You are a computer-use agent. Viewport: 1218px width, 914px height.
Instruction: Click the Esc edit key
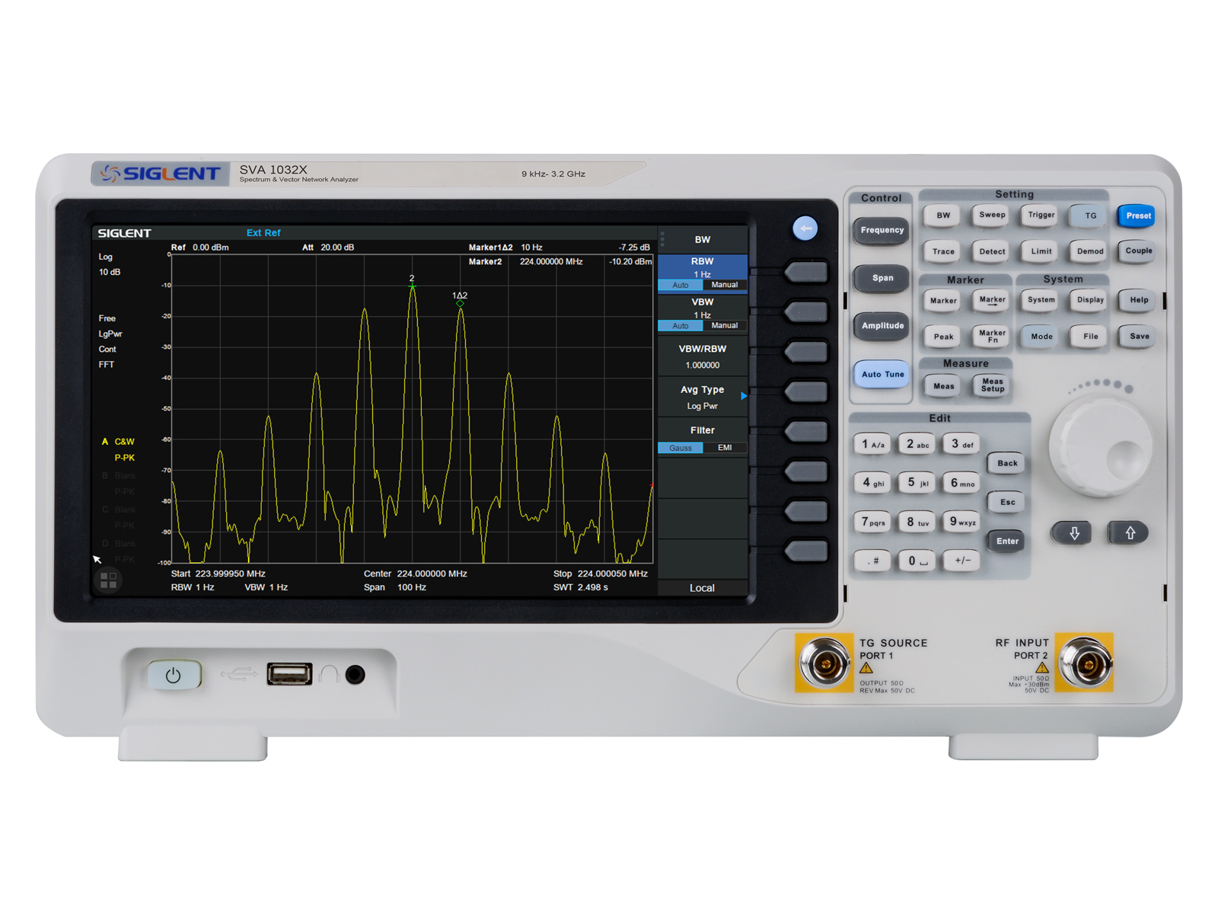pos(1006,502)
